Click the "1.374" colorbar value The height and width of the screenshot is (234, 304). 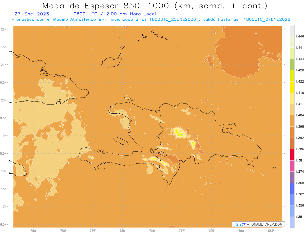pyautogui.click(x=300, y=172)
